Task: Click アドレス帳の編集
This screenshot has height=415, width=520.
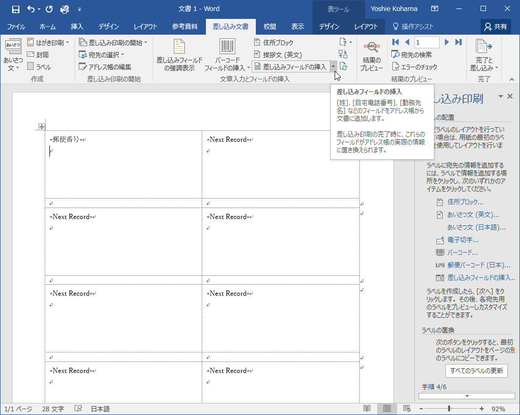Action: [x=105, y=67]
